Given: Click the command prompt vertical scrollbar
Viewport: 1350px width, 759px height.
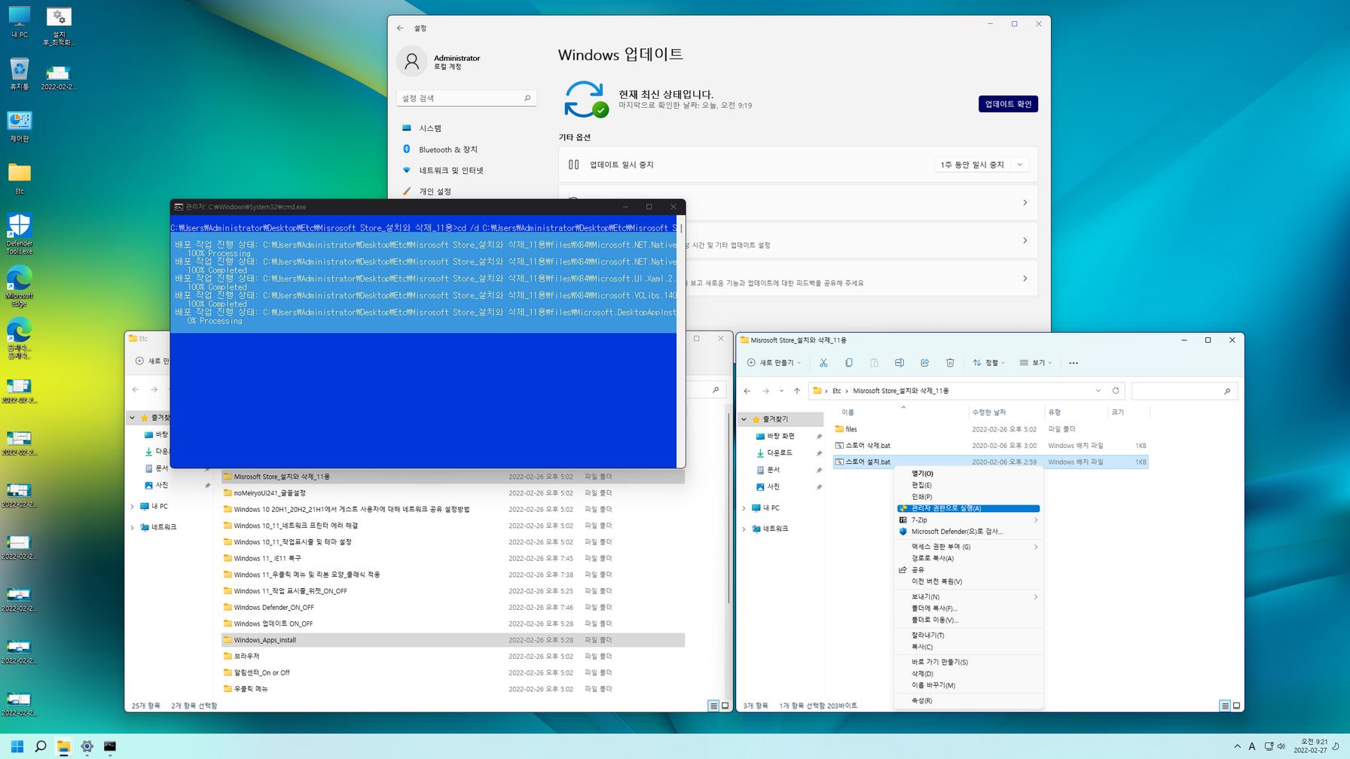Looking at the screenshot, I should pyautogui.click(x=681, y=342).
